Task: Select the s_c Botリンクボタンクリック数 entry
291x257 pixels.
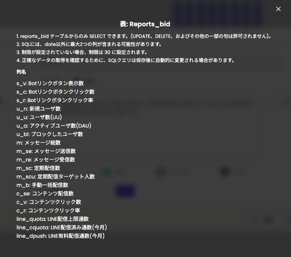Action: pos(55,92)
